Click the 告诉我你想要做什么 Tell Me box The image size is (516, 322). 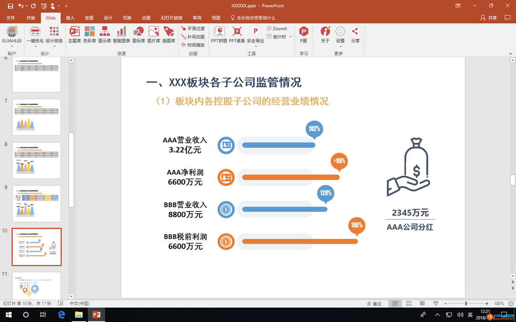253,18
